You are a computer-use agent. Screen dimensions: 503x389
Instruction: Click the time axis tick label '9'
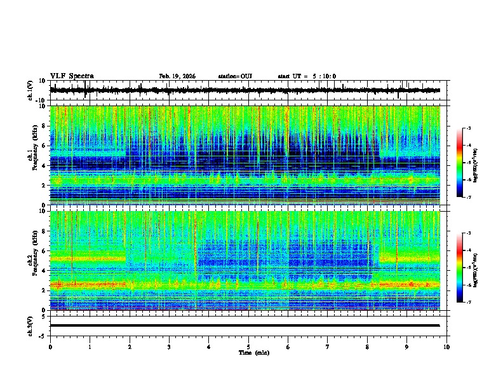[x=406, y=347]
